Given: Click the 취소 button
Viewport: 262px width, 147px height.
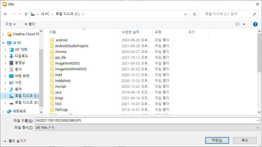Looking at the screenshot, I should pyautogui.click(x=245, y=140).
